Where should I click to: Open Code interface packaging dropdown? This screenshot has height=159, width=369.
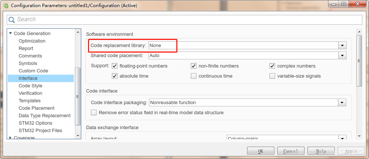(342, 102)
